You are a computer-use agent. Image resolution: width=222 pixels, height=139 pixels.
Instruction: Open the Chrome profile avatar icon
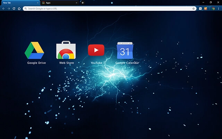[x=213, y=9]
